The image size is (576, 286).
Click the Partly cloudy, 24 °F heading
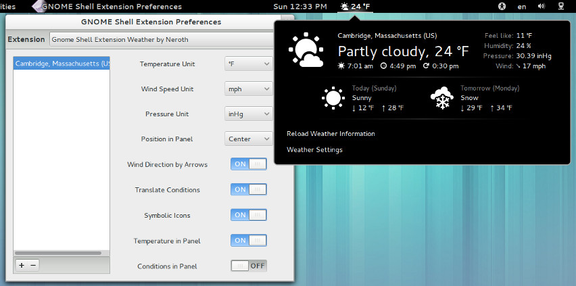click(x=403, y=51)
